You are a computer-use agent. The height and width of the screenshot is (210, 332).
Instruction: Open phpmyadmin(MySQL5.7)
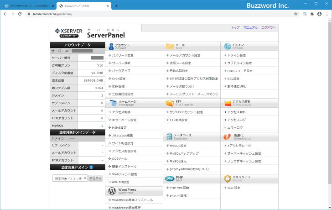pos(189,169)
